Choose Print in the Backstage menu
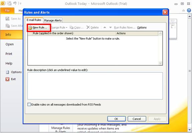The image size is (192, 133). 9,54
